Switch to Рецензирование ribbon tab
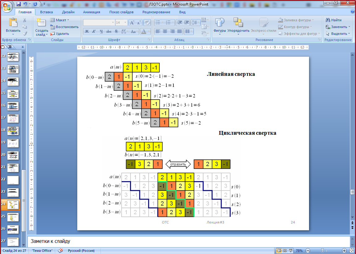 point(156,12)
